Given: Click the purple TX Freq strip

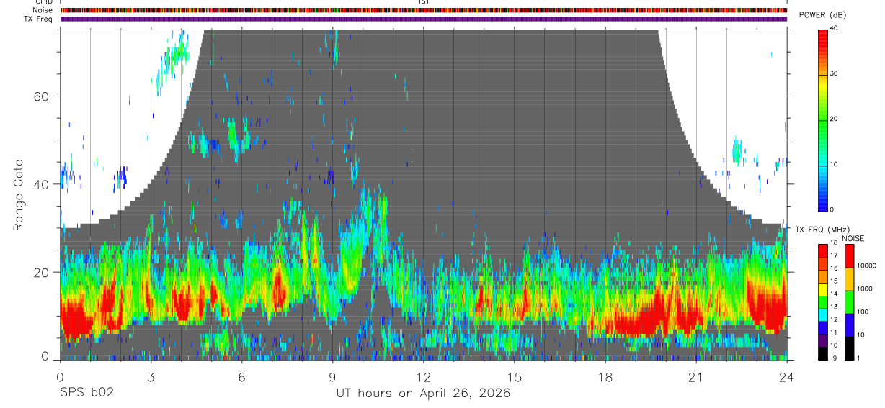Looking at the screenshot, I should [424, 19].
